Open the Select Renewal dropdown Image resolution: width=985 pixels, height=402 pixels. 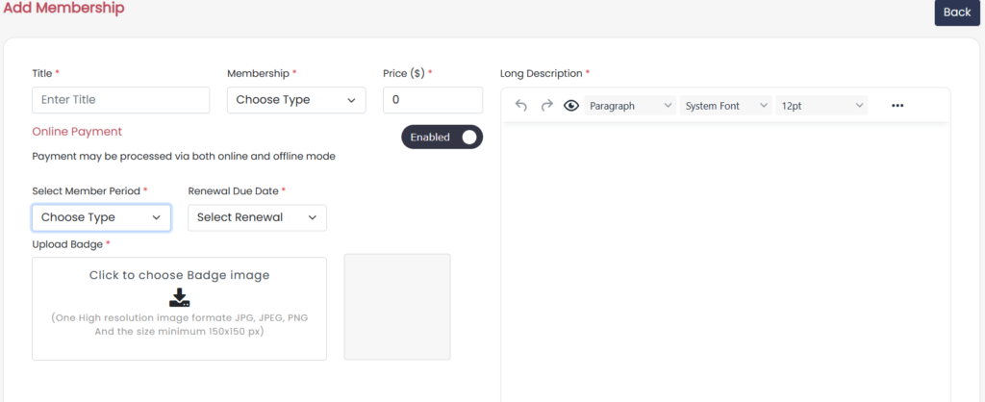[257, 217]
